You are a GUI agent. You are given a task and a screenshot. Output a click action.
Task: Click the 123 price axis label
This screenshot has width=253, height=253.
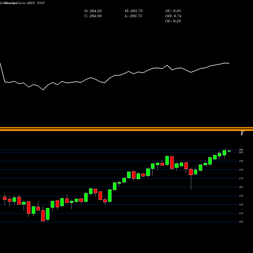(x=241, y=222)
